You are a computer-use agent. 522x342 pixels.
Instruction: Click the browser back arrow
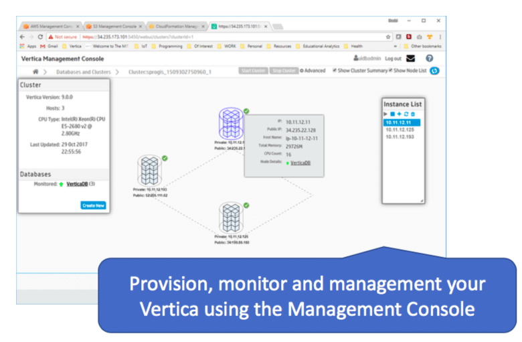click(22, 37)
